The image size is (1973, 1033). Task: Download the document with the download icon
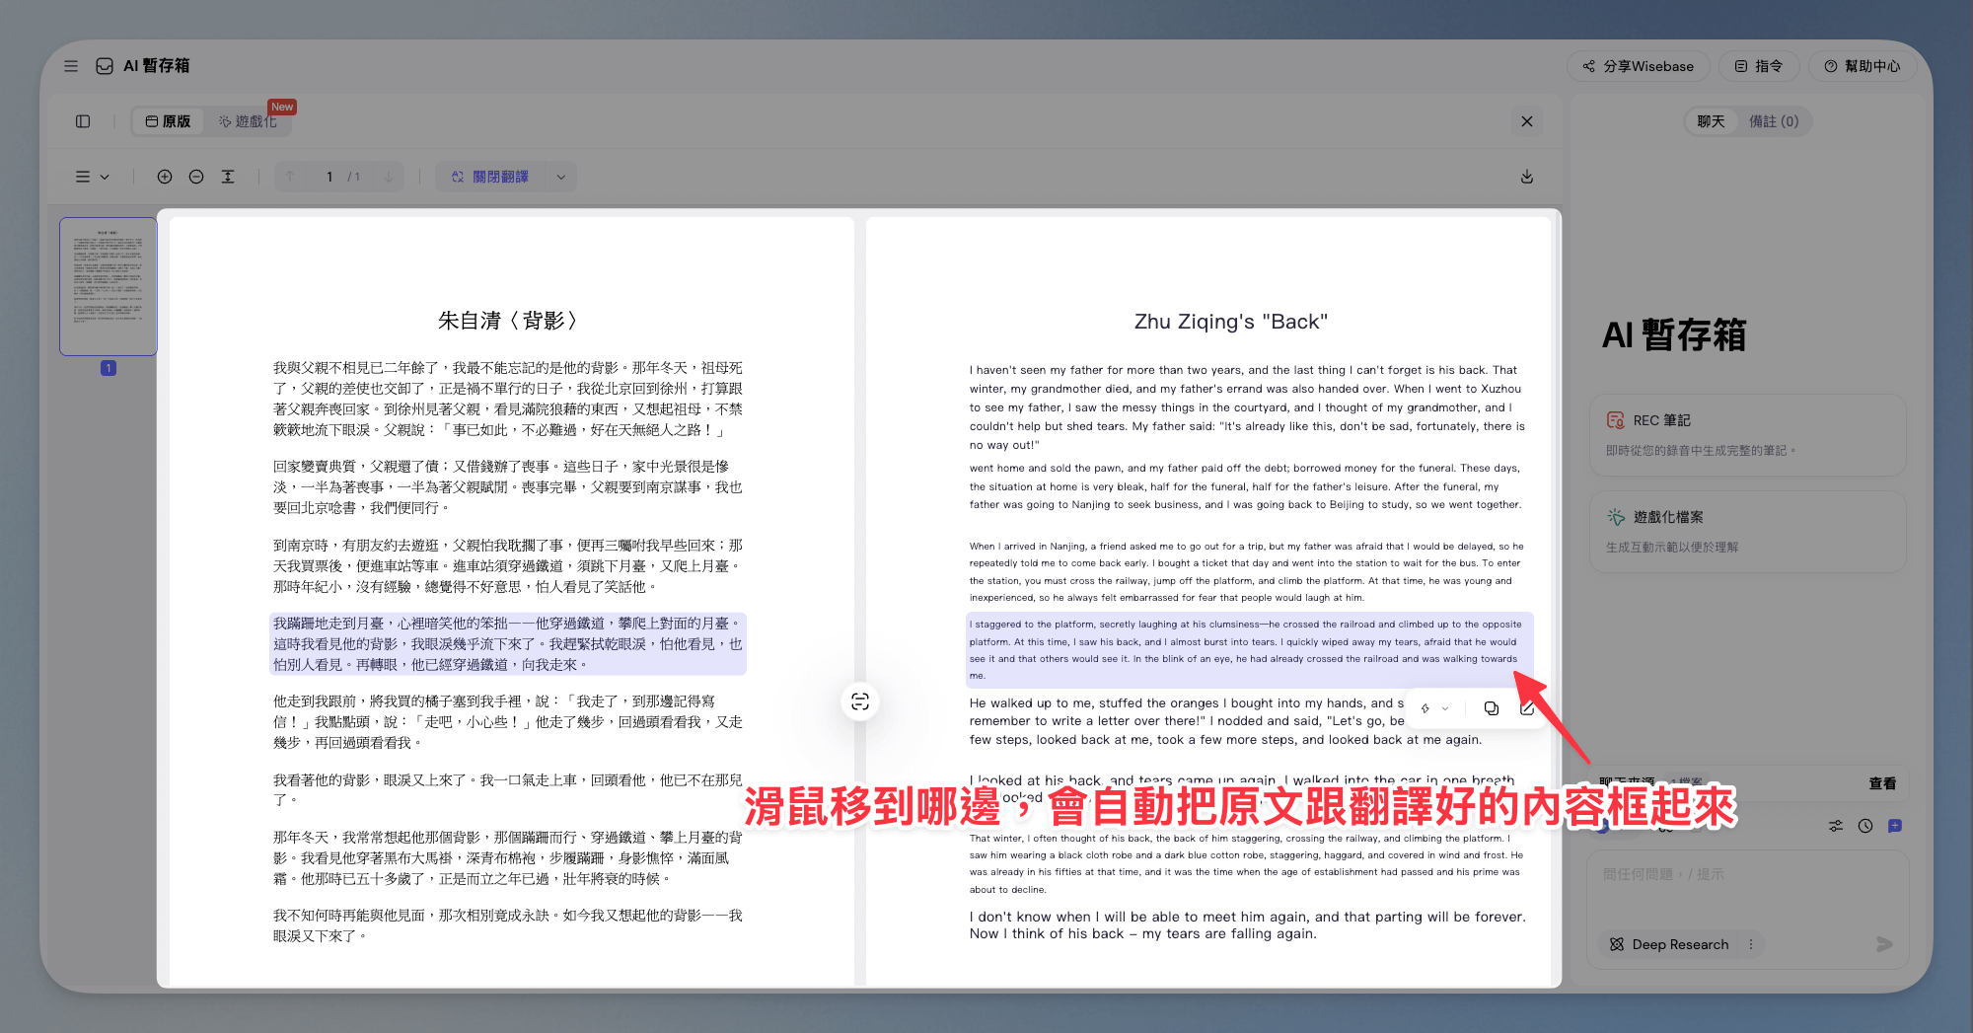(1526, 177)
